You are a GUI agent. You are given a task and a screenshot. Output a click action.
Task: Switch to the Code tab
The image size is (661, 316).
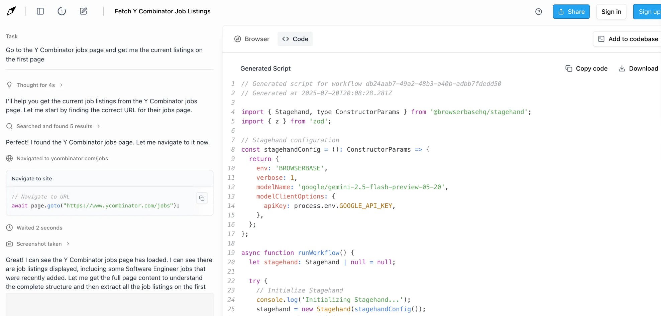pyautogui.click(x=295, y=39)
